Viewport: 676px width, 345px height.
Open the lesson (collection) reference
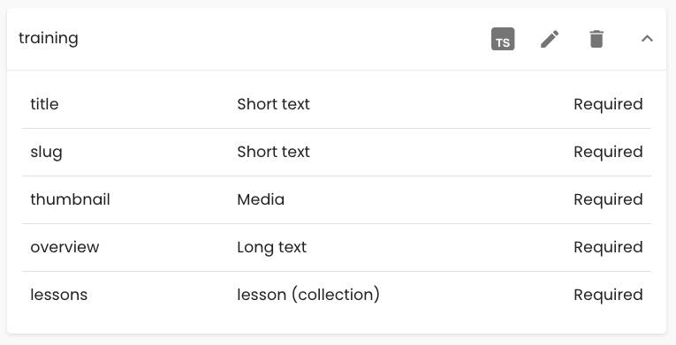tap(308, 295)
